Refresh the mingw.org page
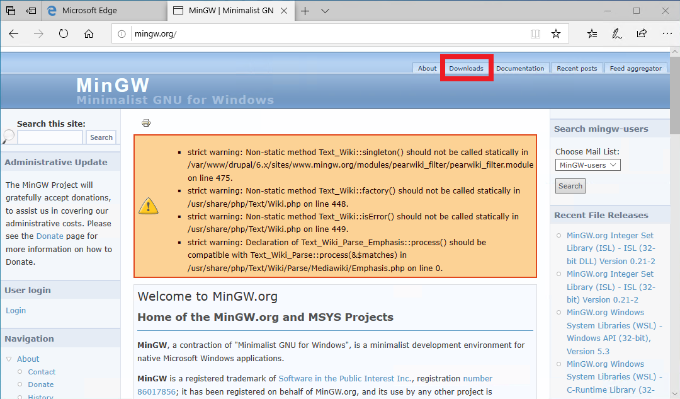 (64, 34)
